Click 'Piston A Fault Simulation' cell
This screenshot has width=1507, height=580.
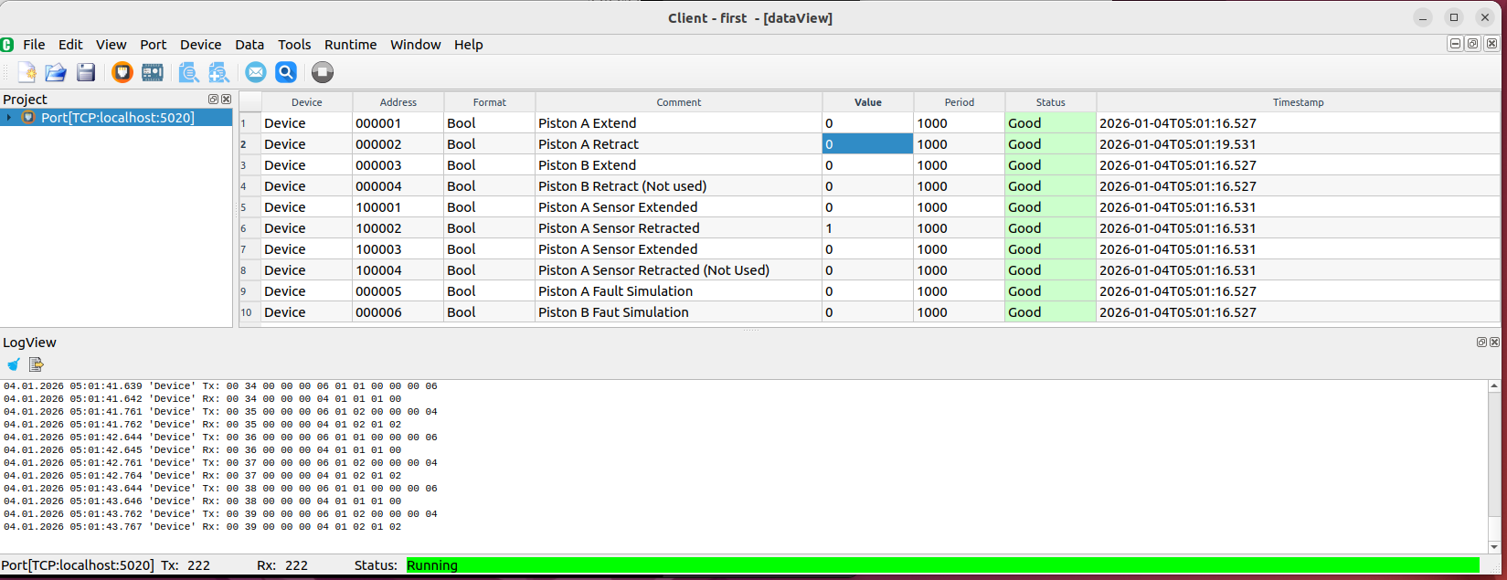(x=679, y=291)
